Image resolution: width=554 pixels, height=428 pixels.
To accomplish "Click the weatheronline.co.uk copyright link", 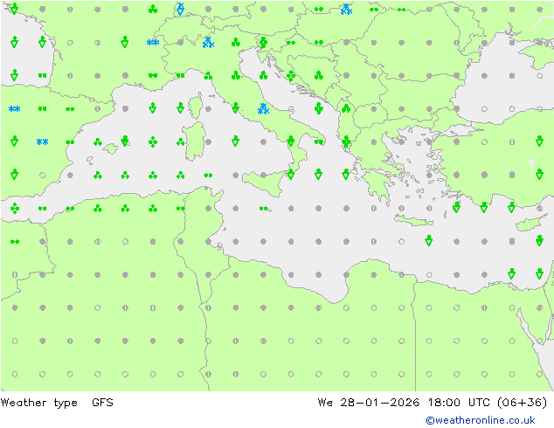I will [481, 420].
